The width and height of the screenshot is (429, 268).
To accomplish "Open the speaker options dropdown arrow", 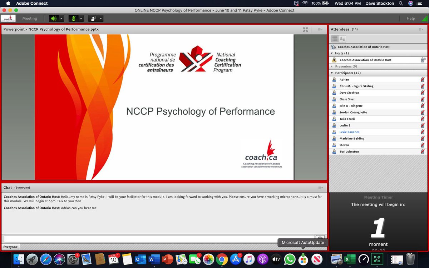I will [61, 18].
